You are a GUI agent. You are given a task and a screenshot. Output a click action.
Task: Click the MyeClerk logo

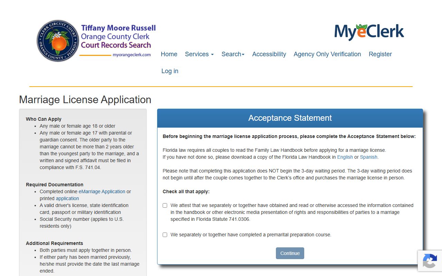(369, 32)
